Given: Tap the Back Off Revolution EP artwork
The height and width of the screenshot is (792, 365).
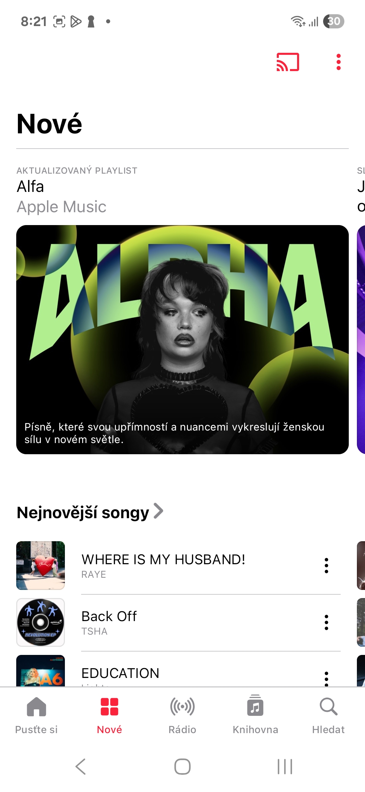Looking at the screenshot, I should coord(41,622).
